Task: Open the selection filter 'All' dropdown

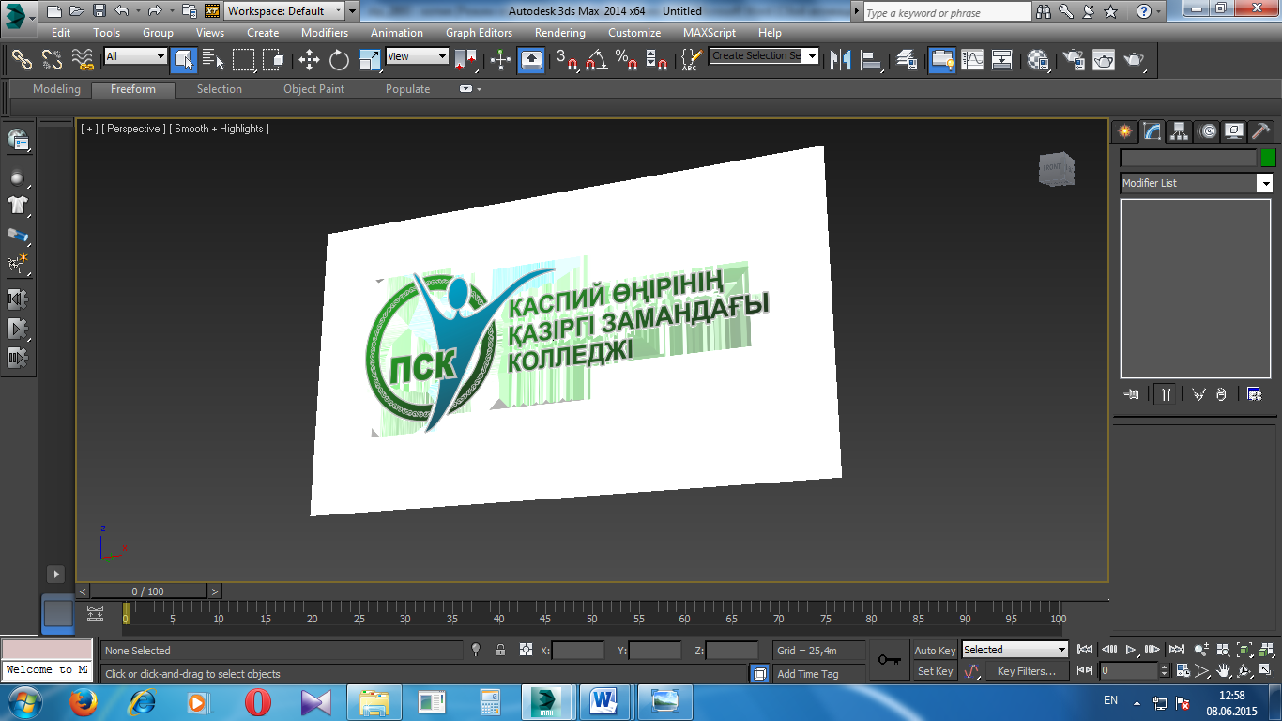Action: pos(135,56)
